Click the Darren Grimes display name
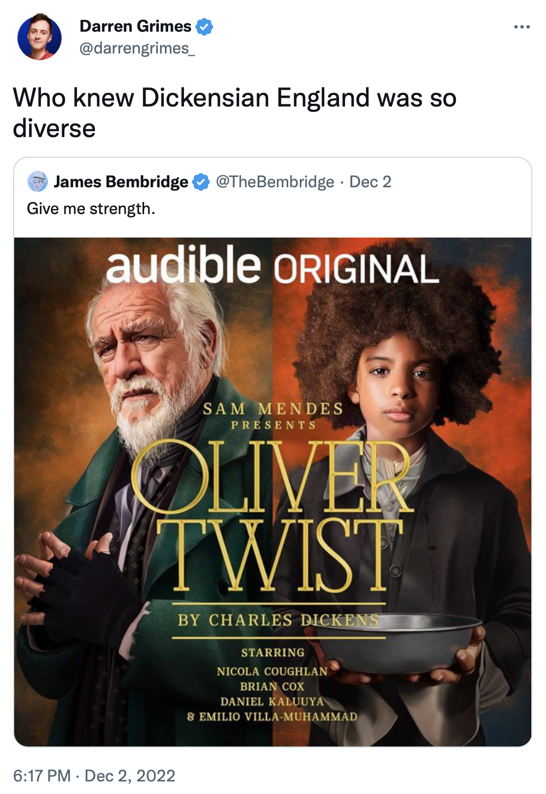This screenshot has width=546, height=794. pyautogui.click(x=135, y=26)
